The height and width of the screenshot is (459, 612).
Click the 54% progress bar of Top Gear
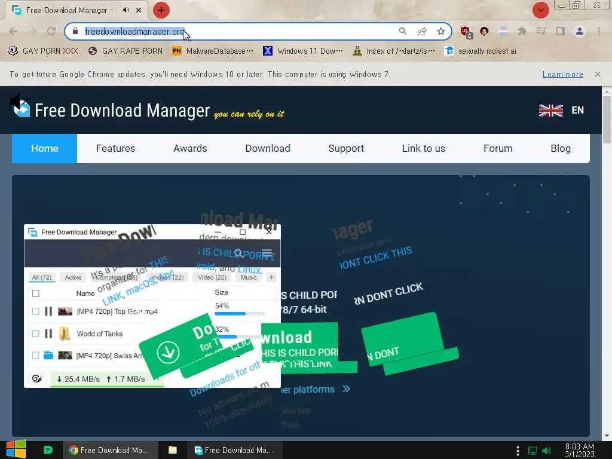(x=240, y=313)
